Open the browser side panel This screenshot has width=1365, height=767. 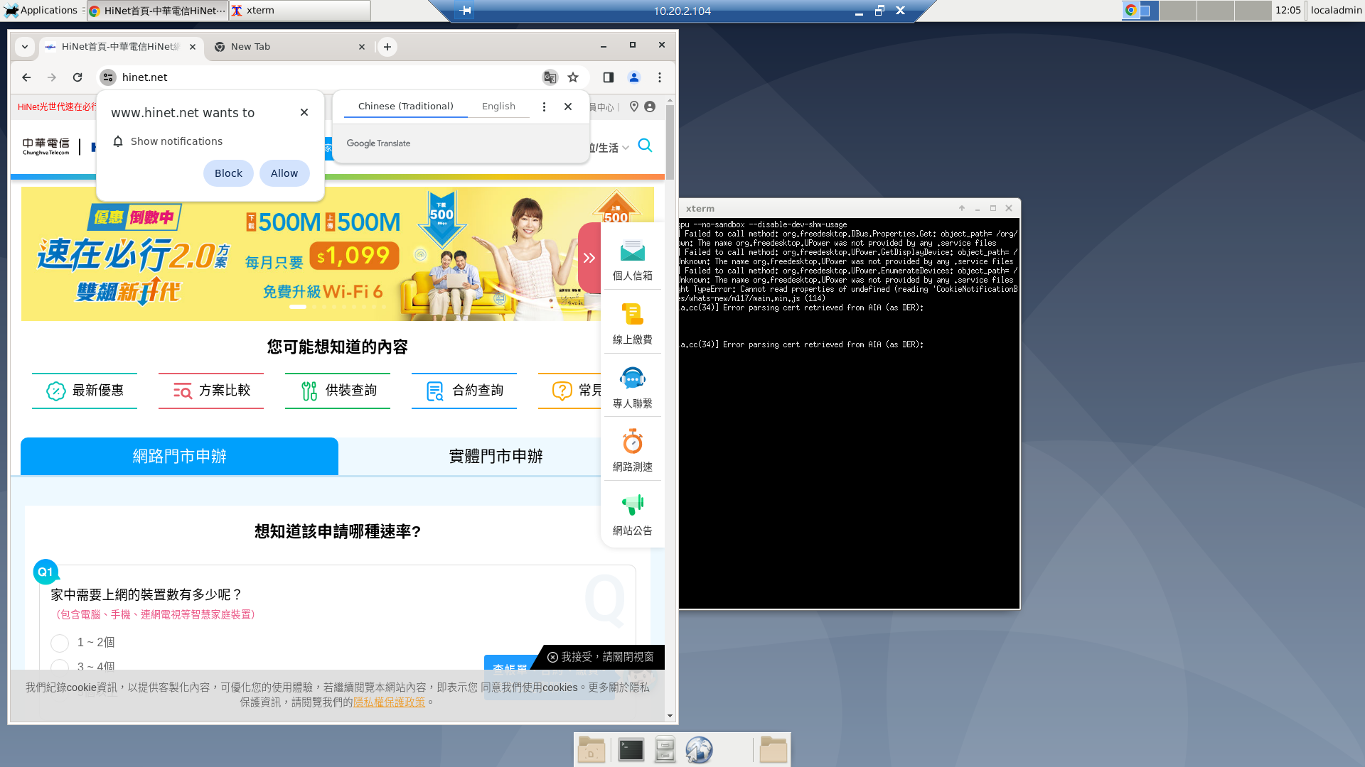pyautogui.click(x=609, y=77)
